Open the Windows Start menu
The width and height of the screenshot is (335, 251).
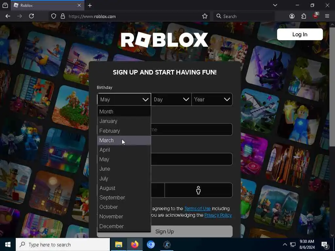8,244
